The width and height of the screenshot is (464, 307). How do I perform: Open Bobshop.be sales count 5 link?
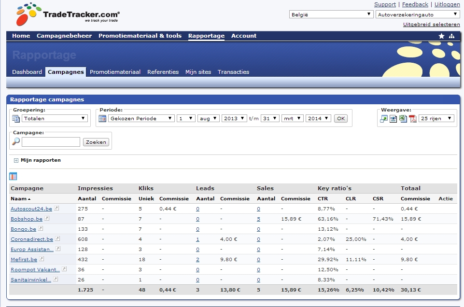259,219
